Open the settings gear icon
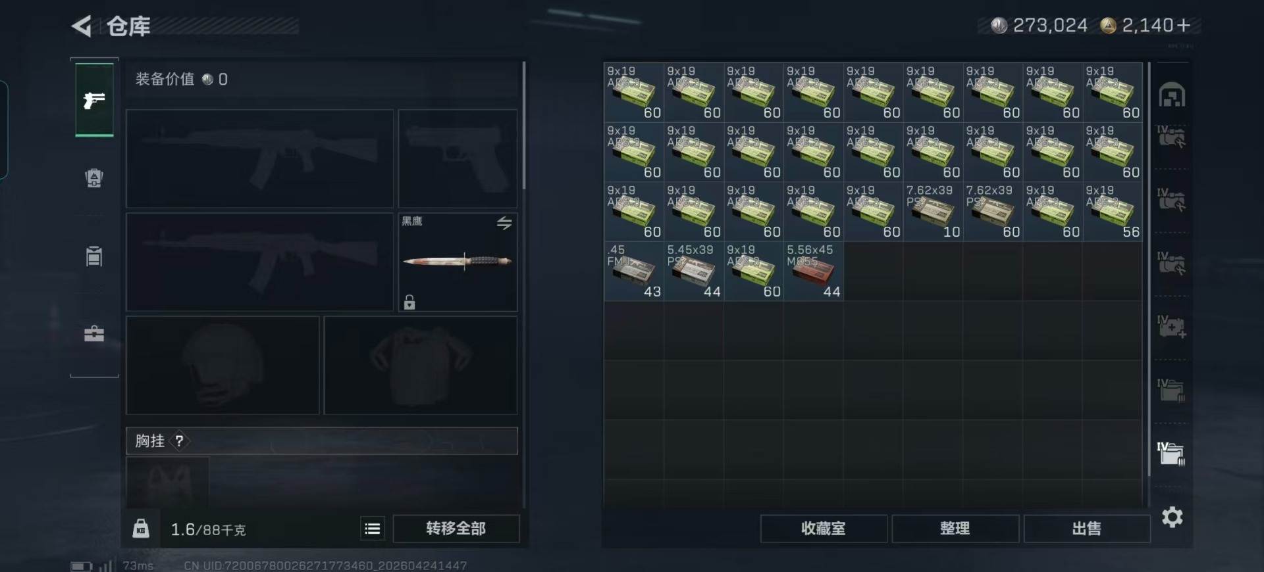 click(x=1172, y=517)
